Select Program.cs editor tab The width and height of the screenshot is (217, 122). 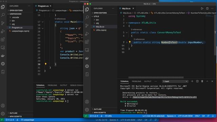[43, 6]
